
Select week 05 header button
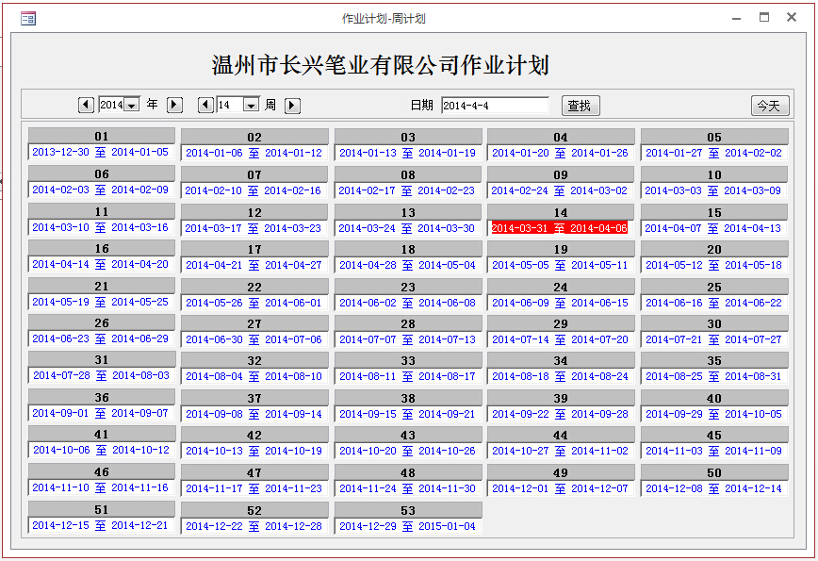714,137
